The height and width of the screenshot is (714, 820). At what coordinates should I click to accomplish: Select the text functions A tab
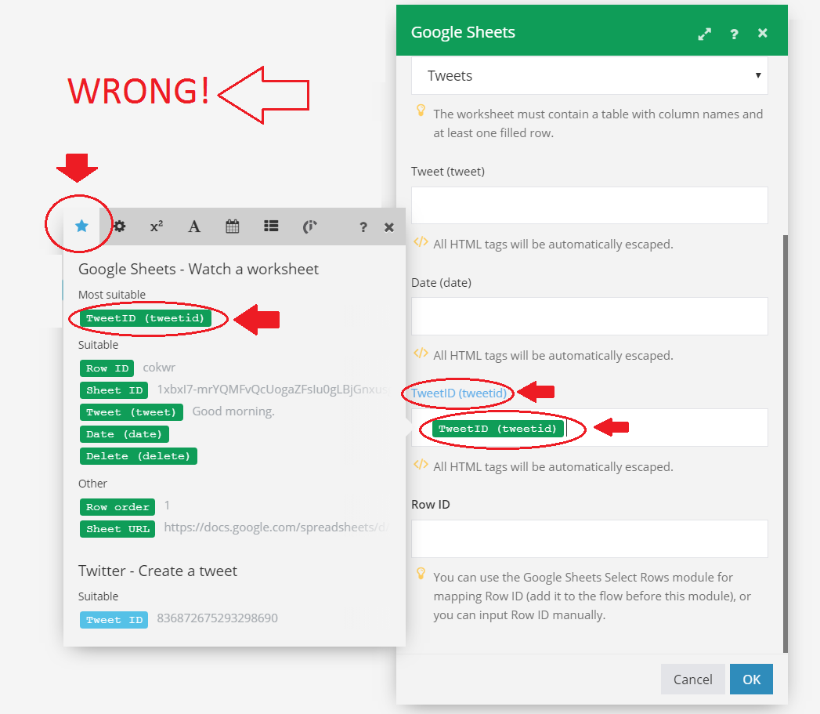(194, 227)
